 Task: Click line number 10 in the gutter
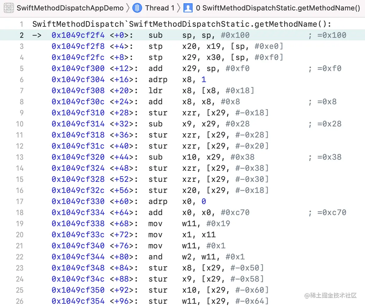(x=20, y=124)
